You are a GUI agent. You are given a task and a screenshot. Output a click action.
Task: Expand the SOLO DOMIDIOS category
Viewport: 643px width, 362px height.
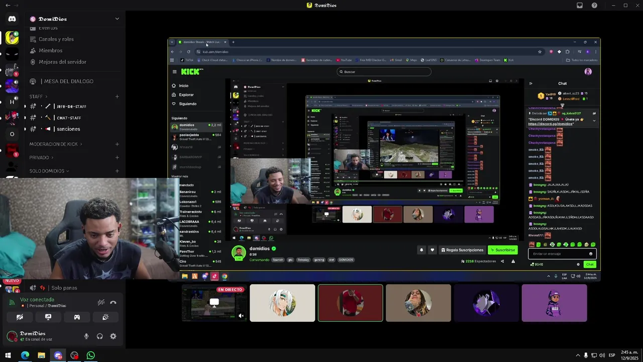49,171
